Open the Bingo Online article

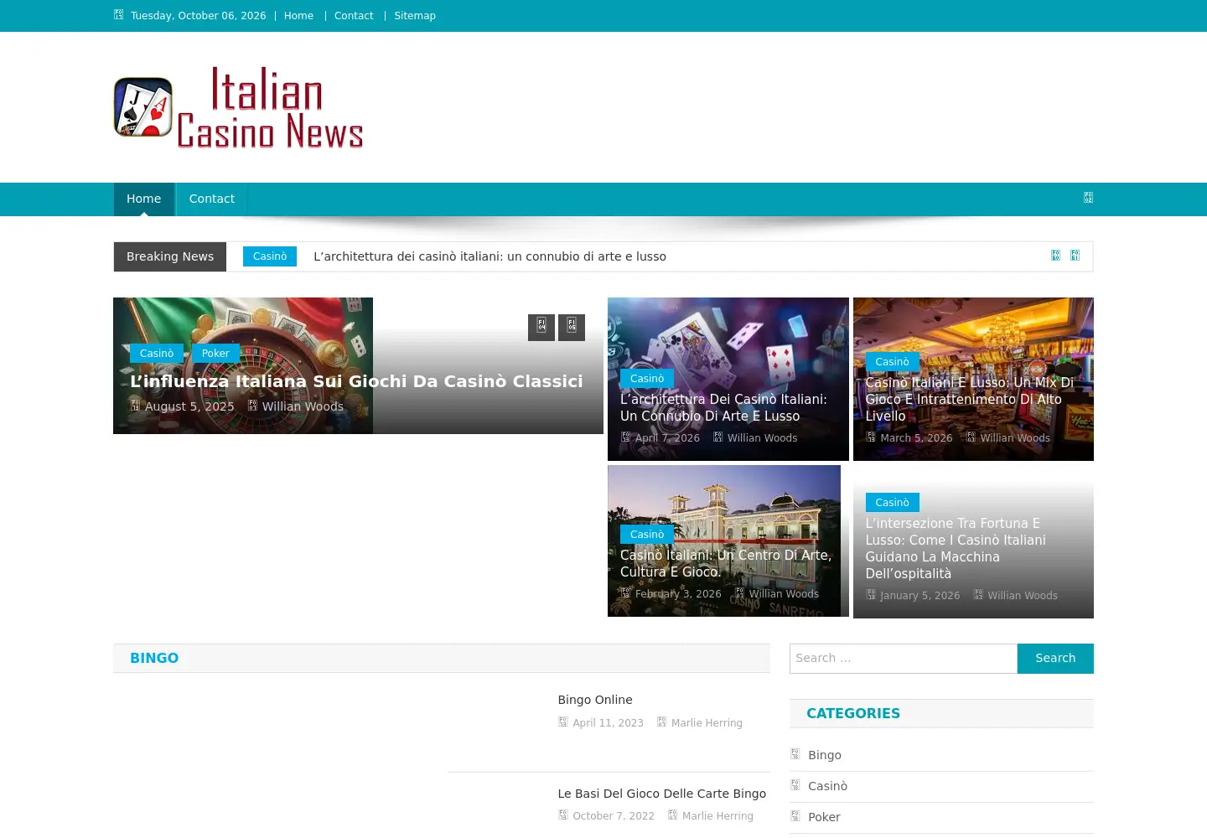[595, 700]
